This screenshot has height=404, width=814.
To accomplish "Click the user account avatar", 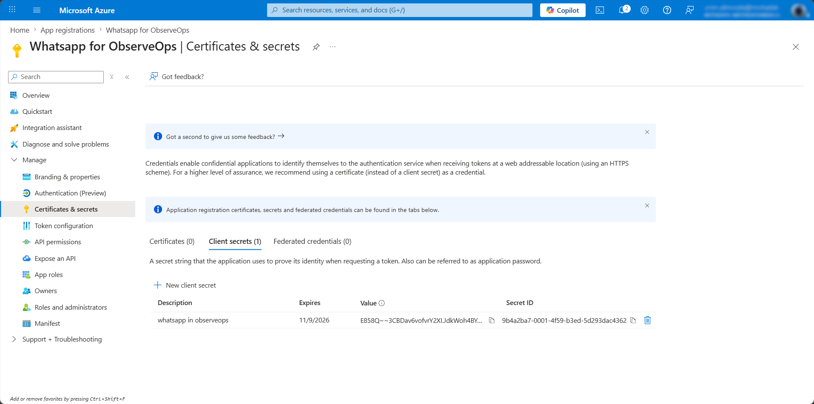I will click(x=799, y=10).
